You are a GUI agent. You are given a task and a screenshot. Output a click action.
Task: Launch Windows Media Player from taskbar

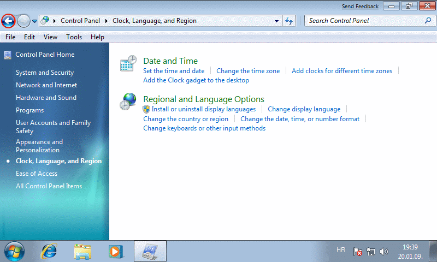click(115, 252)
